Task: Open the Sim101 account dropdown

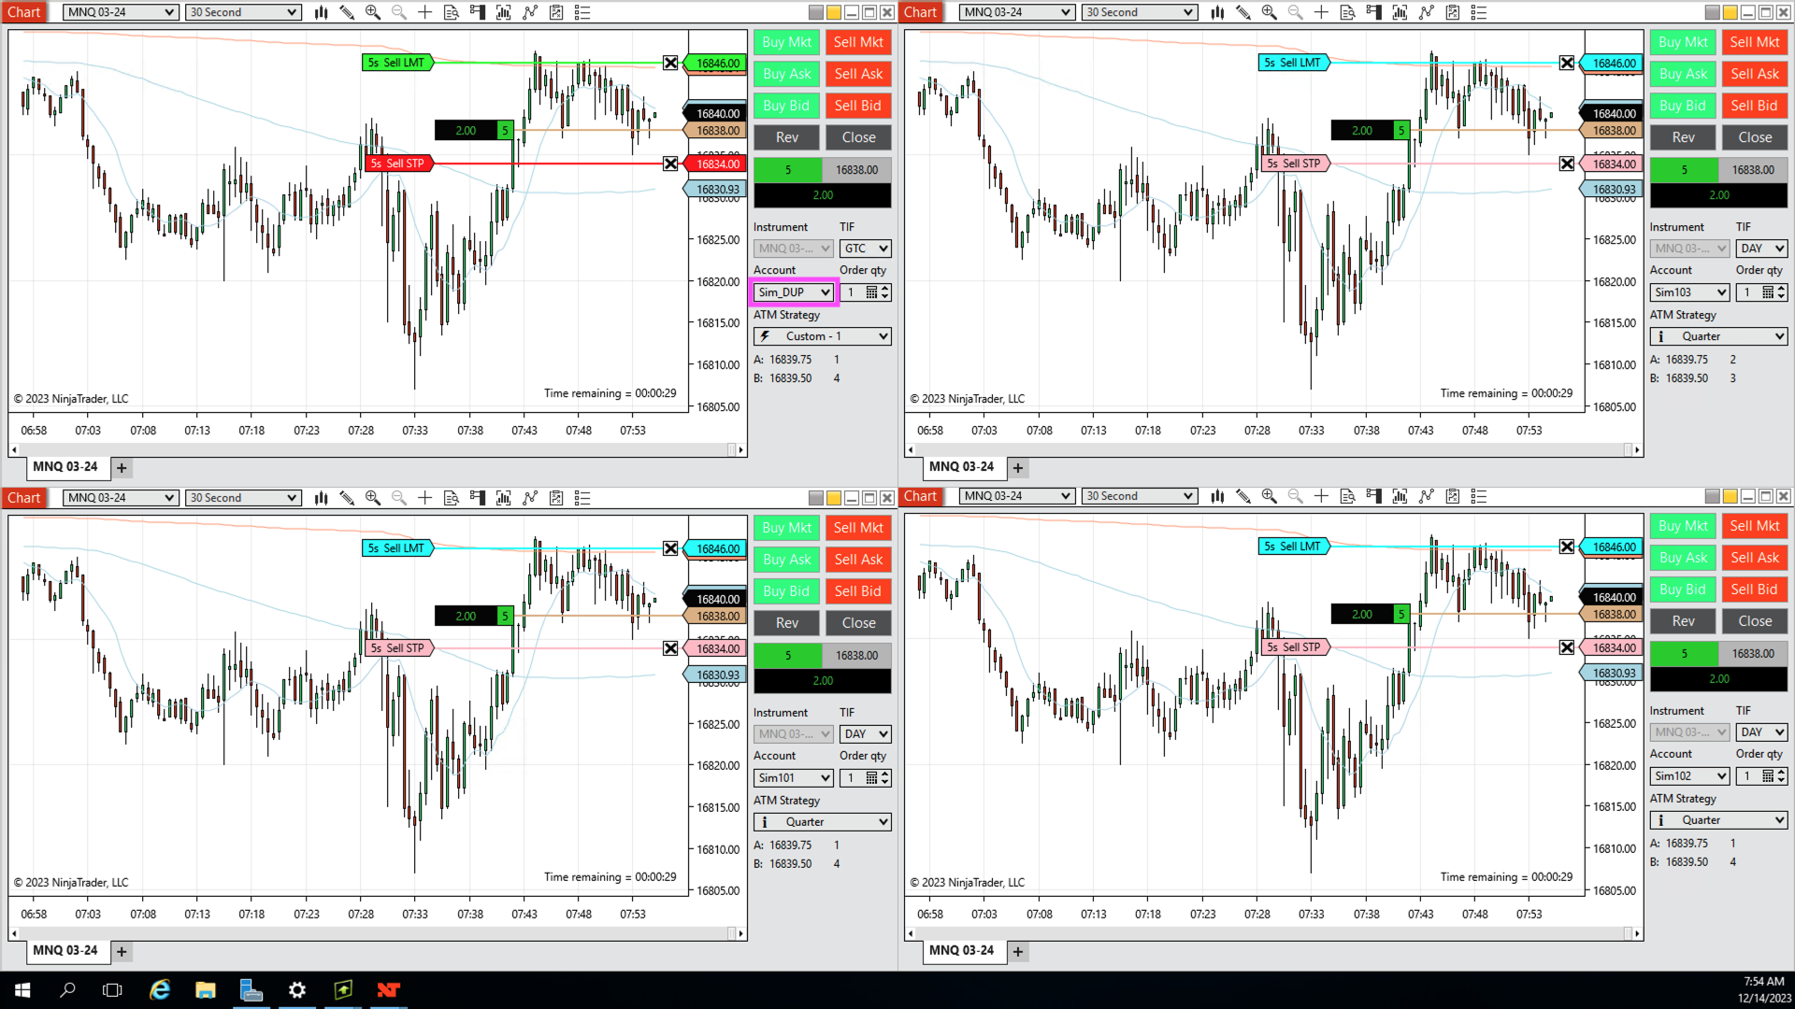Action: [793, 778]
